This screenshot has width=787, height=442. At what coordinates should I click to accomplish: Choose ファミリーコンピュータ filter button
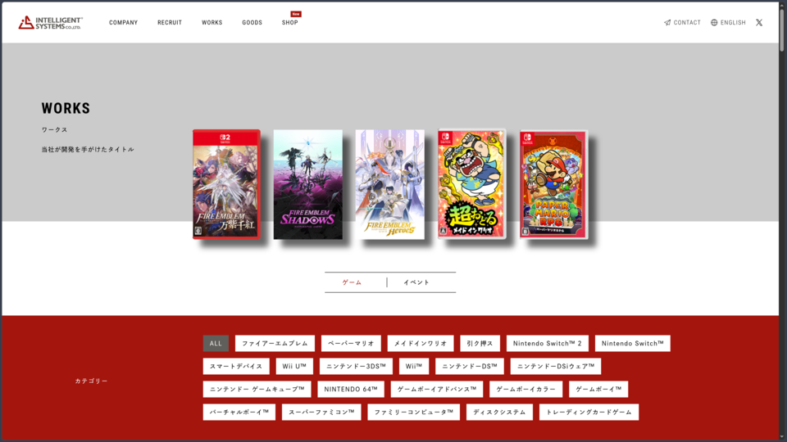[413, 412]
